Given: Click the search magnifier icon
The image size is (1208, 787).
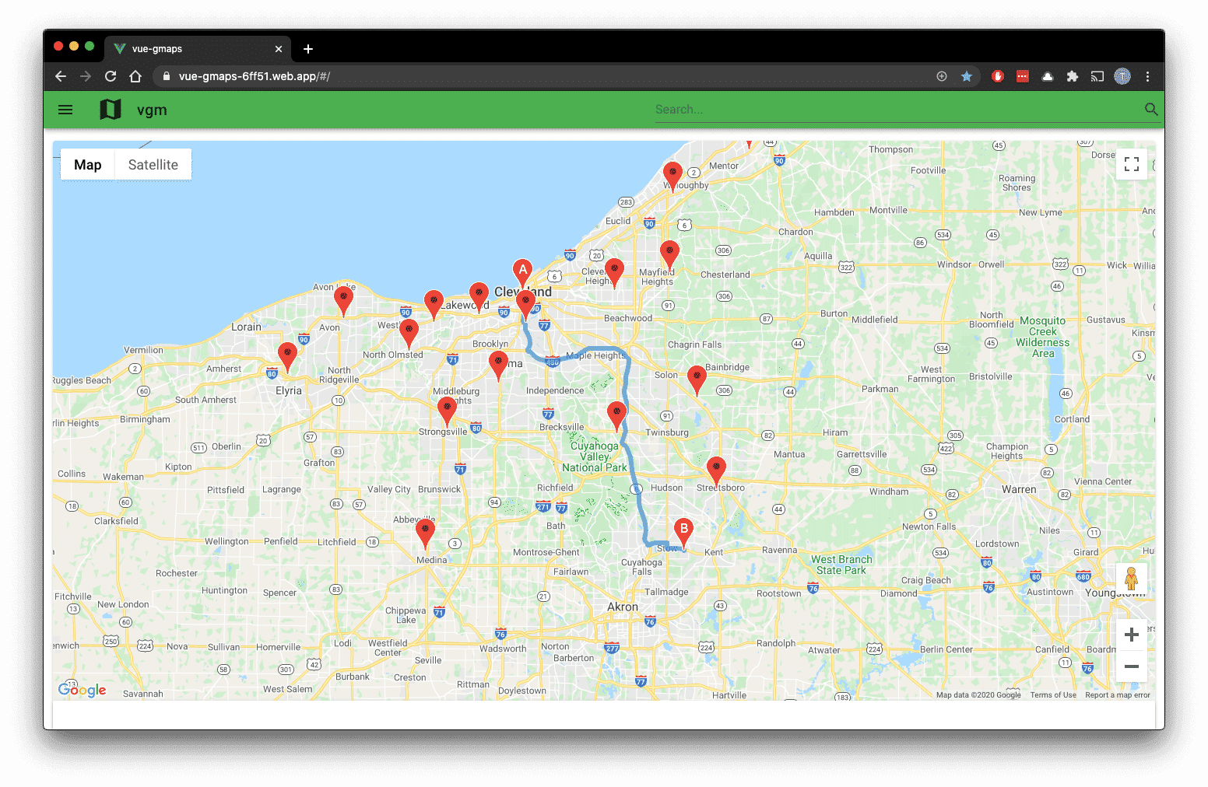Looking at the screenshot, I should coord(1150,109).
